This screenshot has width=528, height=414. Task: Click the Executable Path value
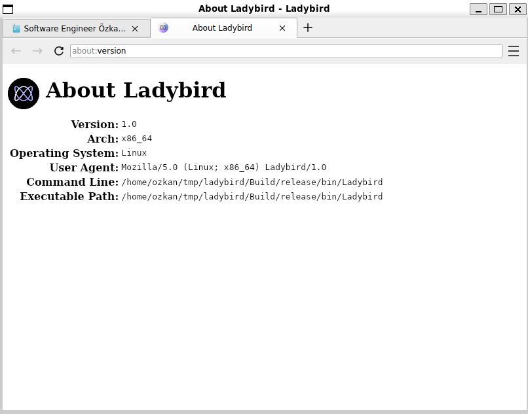(x=252, y=196)
